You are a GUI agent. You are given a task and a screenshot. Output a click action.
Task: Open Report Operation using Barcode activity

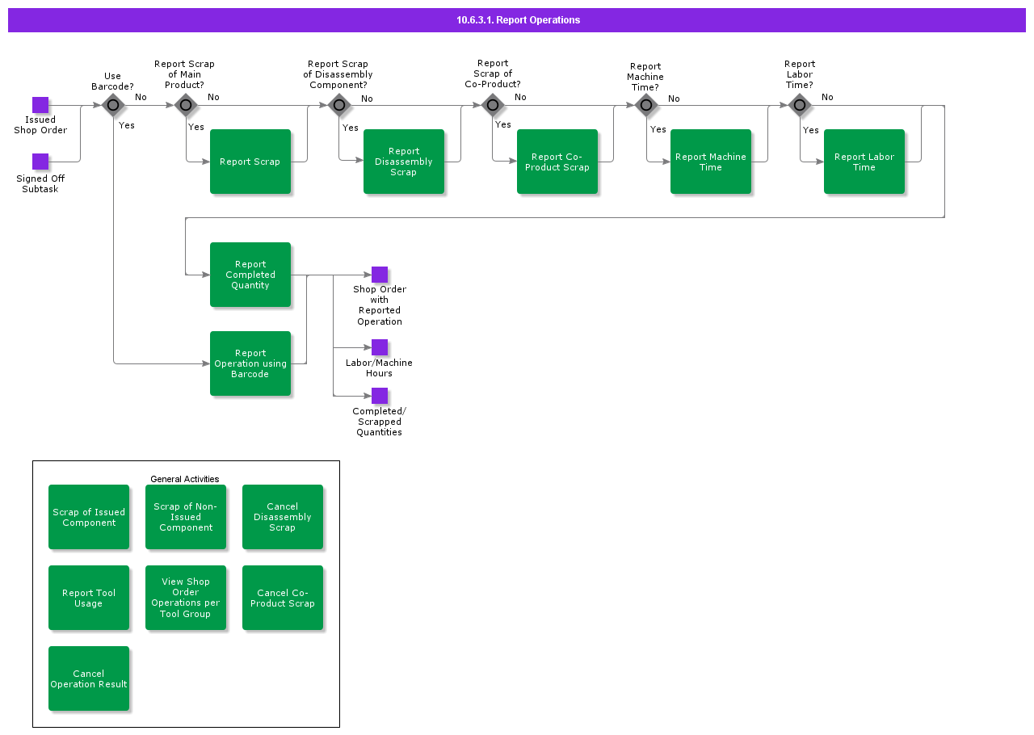250,363
